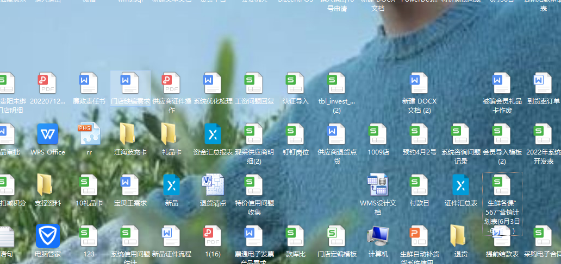Open the 1009店 spreadsheet file
This screenshot has height=264, width=561.
[x=378, y=134]
